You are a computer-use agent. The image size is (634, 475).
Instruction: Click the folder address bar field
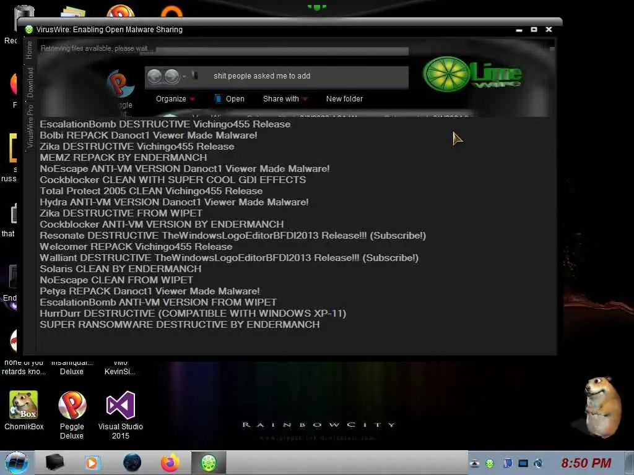click(277, 76)
